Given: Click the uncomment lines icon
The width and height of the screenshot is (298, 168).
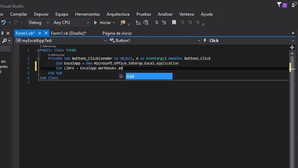Looking at the screenshot, I should (163, 23).
